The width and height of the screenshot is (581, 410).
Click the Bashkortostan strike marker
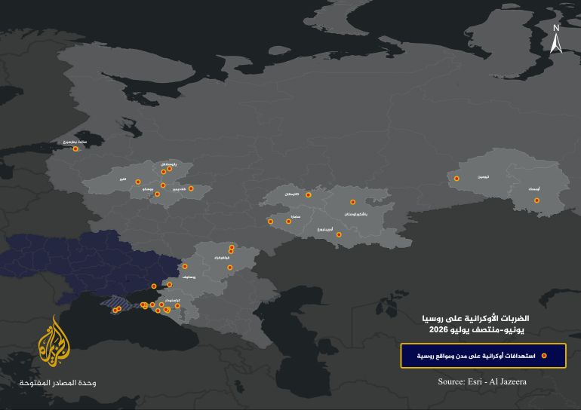point(353,202)
